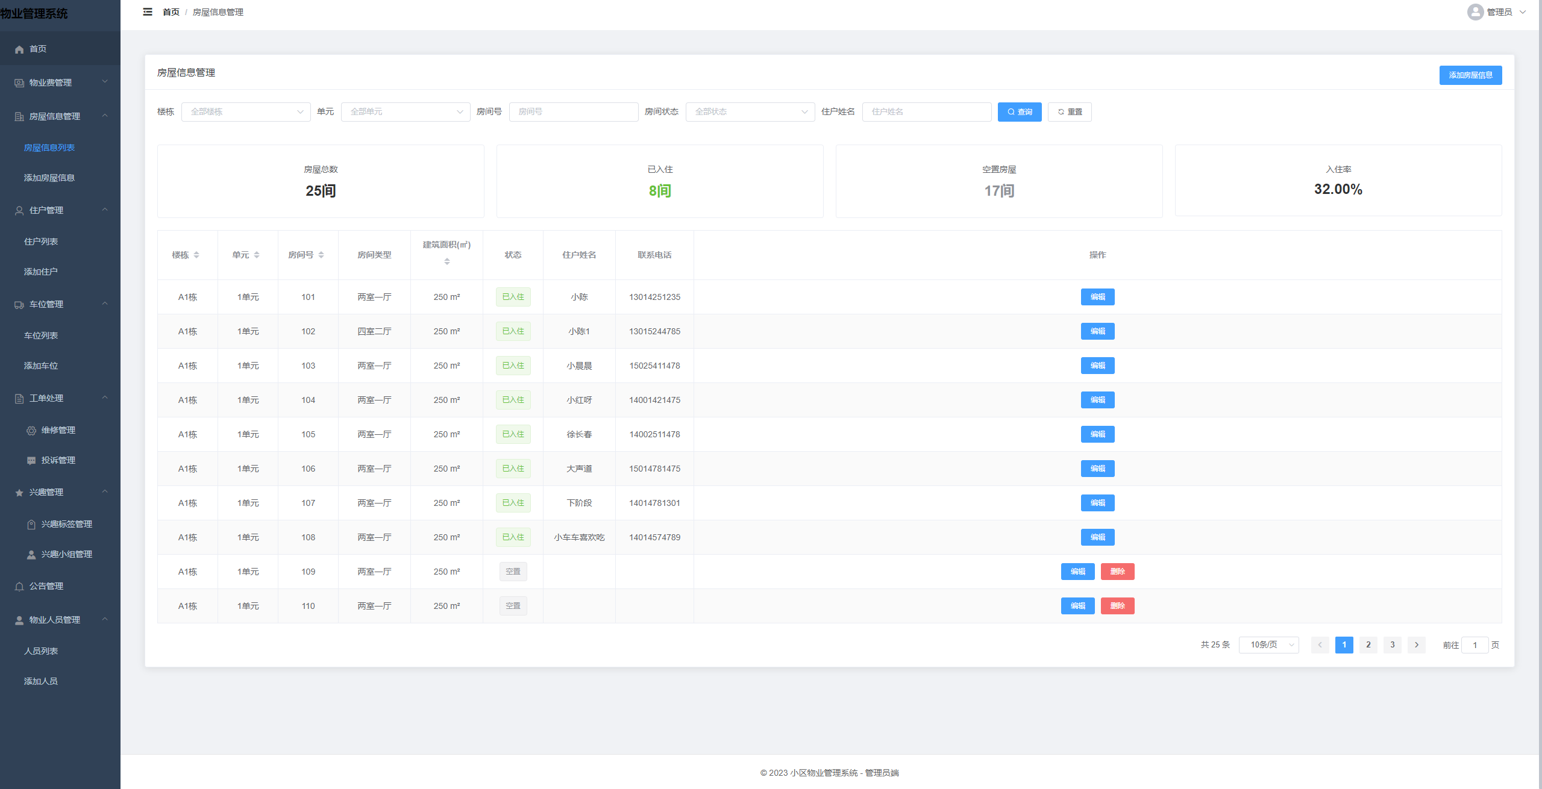Image resolution: width=1542 pixels, height=789 pixels.
Task: Click the admin user avatar icon
Action: click(x=1475, y=12)
